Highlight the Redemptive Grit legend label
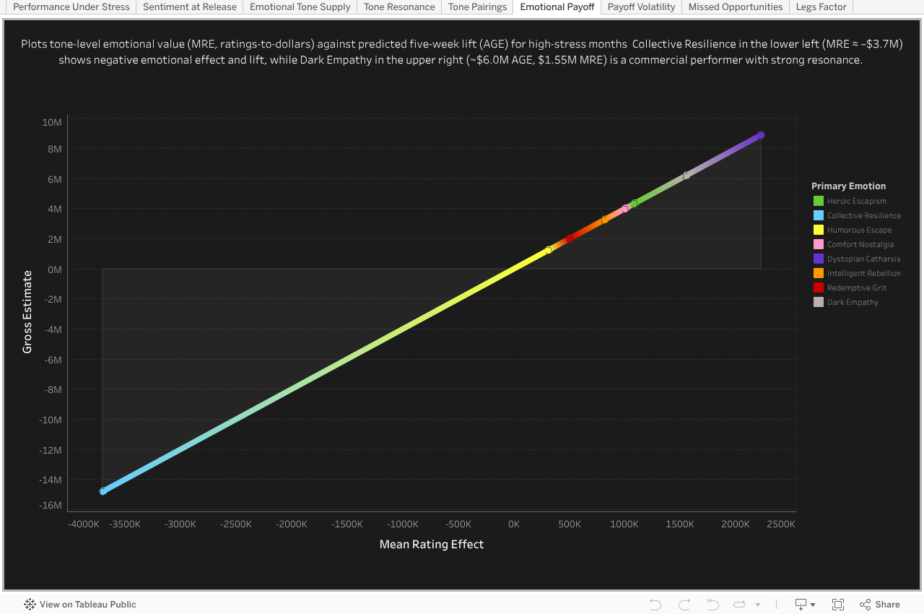The width and height of the screenshot is (924, 614). [x=857, y=287]
